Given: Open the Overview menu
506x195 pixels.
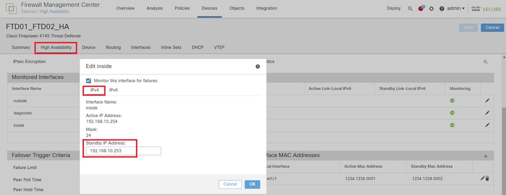Looking at the screenshot, I should pos(126,9).
